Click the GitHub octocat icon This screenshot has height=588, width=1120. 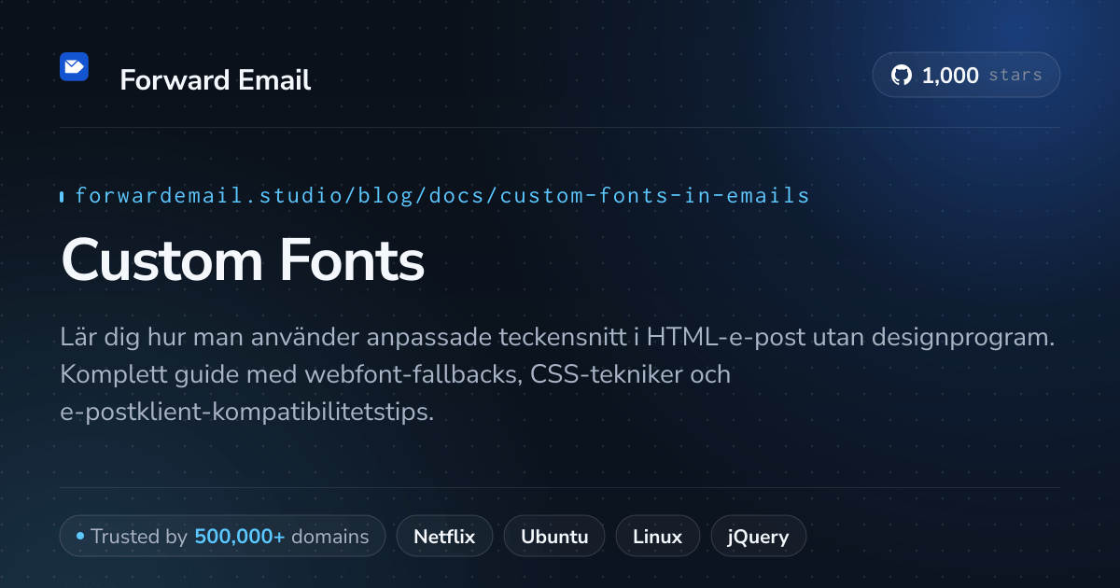pos(902,76)
